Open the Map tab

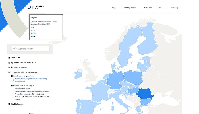coord(113,7)
